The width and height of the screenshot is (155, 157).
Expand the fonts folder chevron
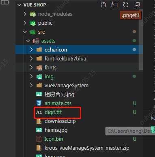(31, 67)
